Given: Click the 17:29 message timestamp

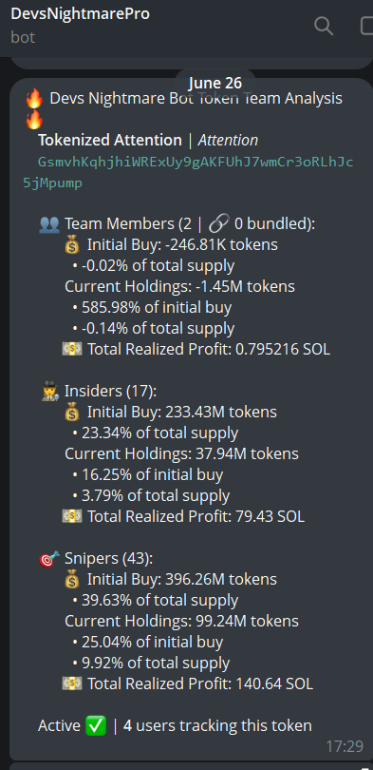Looking at the screenshot, I should tap(345, 746).
